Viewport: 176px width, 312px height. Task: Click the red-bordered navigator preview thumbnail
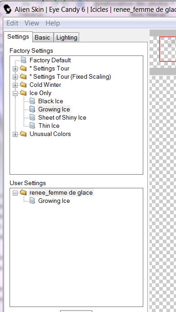point(168,49)
